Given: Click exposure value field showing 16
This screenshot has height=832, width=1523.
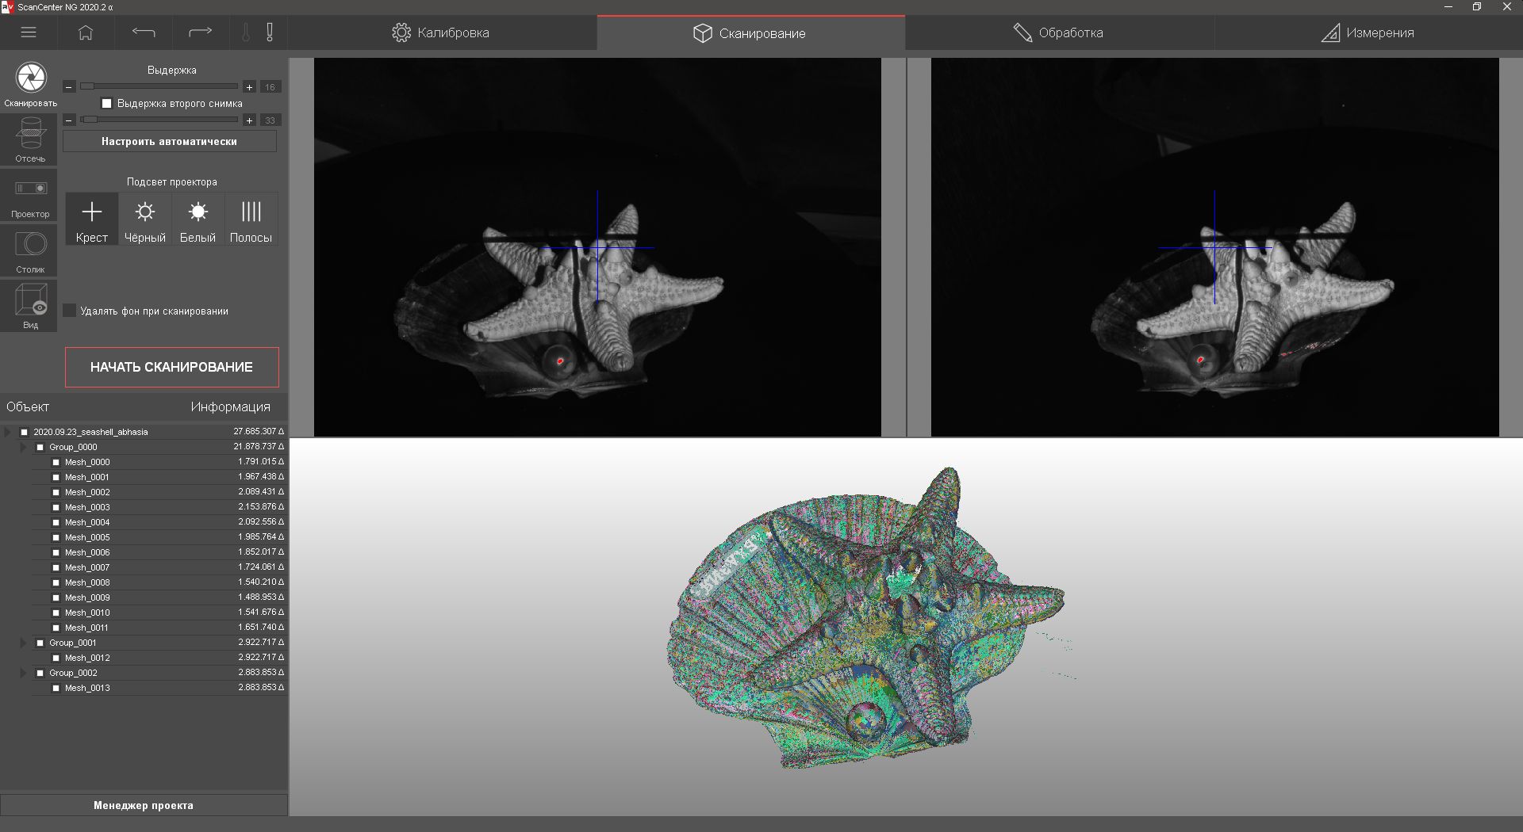Looking at the screenshot, I should pyautogui.click(x=270, y=87).
